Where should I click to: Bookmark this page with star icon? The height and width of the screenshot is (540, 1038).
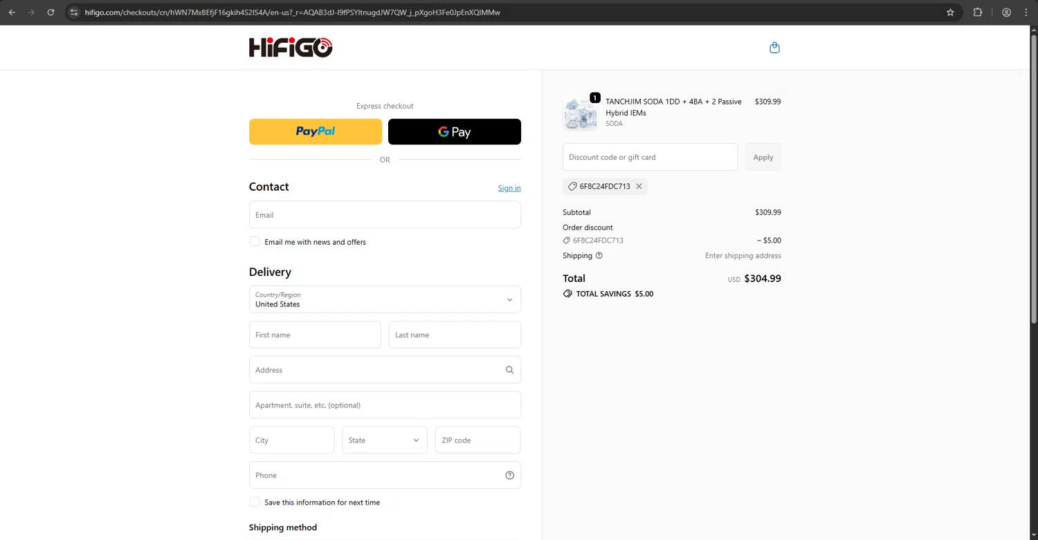pos(950,12)
